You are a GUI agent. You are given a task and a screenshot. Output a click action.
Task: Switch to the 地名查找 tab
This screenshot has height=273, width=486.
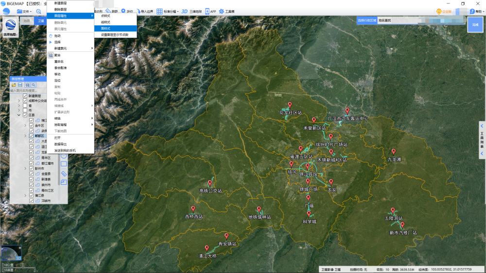(384, 20)
